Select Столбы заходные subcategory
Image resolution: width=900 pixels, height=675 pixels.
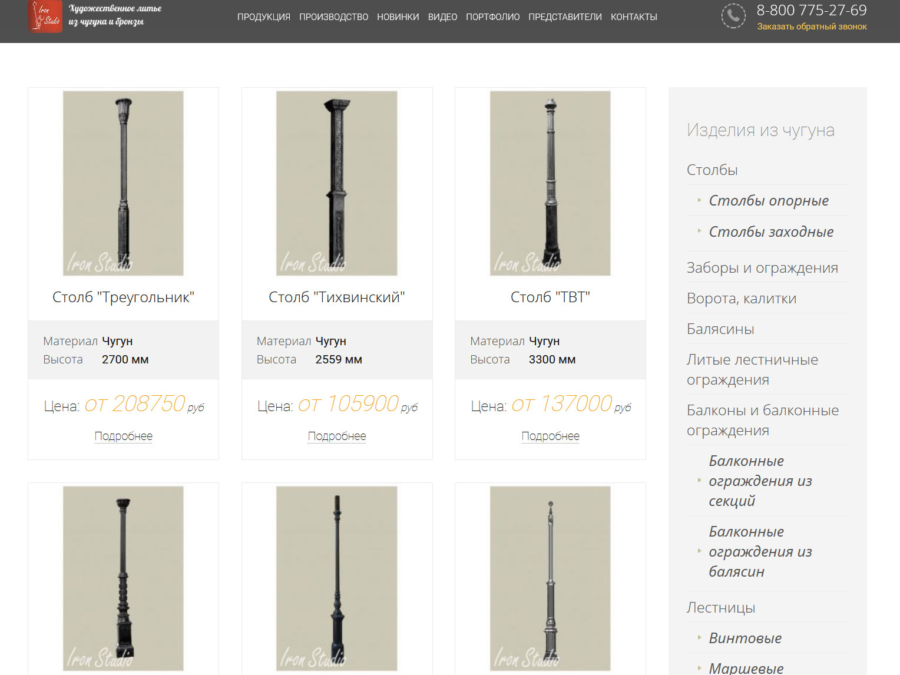(x=771, y=231)
